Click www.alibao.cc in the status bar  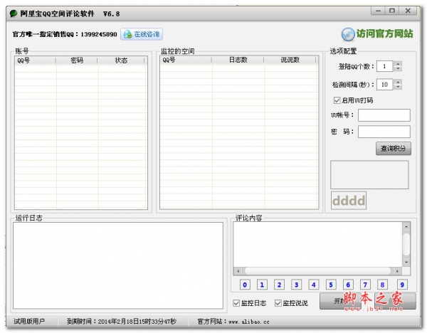[x=249, y=322]
